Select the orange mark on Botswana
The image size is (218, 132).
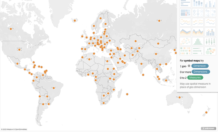tap(104, 96)
